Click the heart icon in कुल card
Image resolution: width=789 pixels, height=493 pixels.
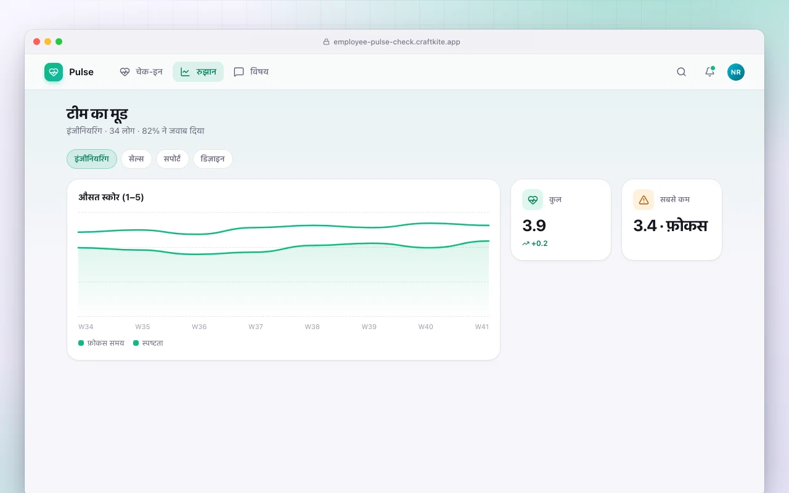tap(533, 200)
